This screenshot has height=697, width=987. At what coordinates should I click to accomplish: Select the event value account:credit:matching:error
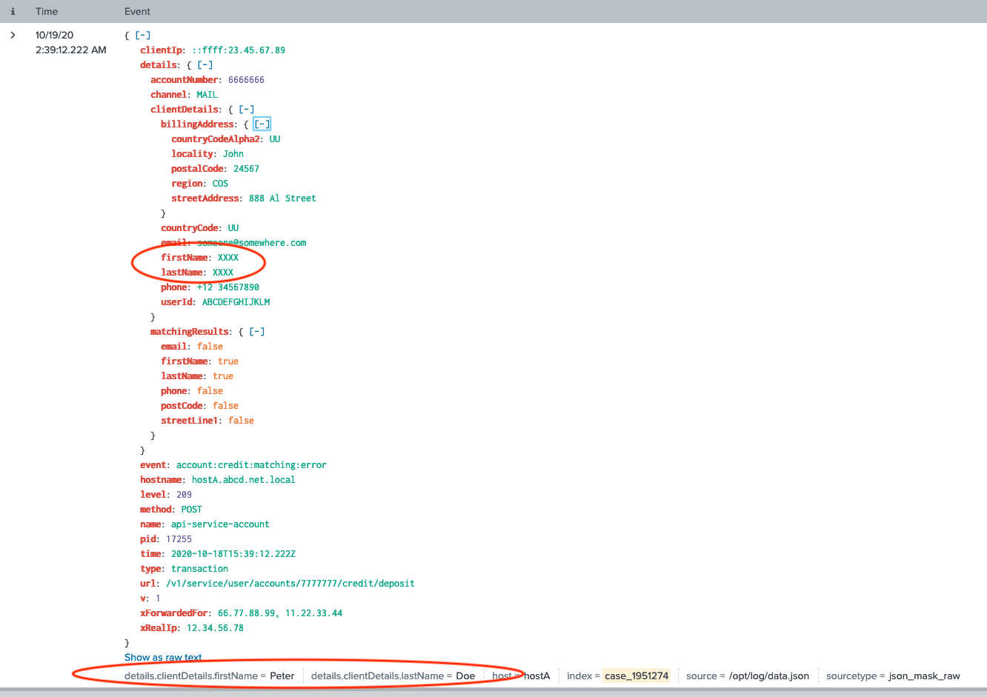252,464
